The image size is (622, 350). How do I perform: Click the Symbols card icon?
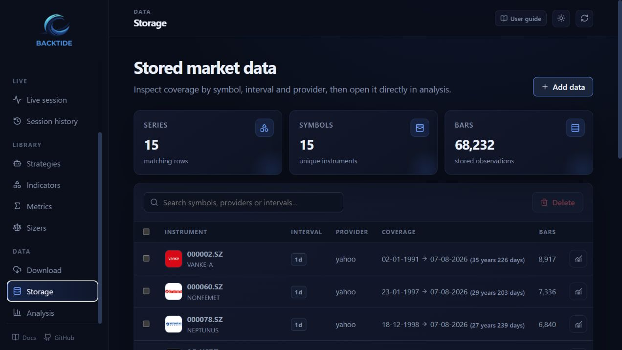click(420, 128)
